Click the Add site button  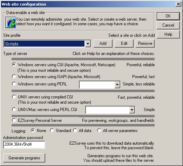[103, 43]
